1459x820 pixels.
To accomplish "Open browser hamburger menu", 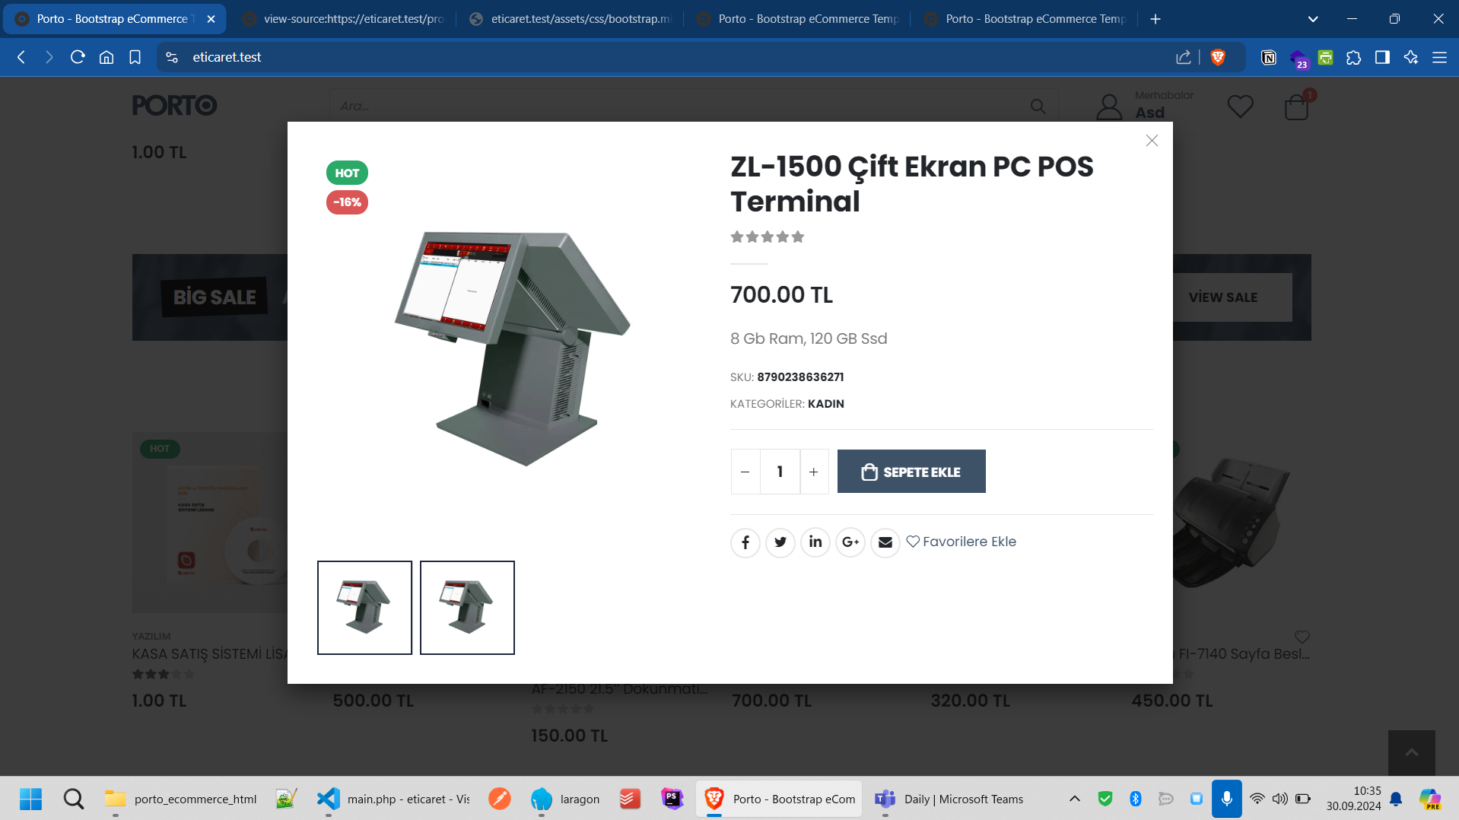I will pyautogui.click(x=1439, y=57).
